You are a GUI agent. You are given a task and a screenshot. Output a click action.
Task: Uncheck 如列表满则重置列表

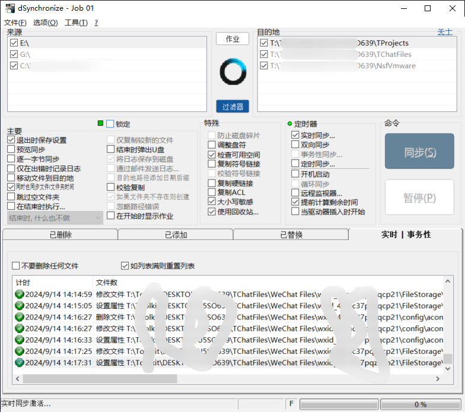click(125, 266)
